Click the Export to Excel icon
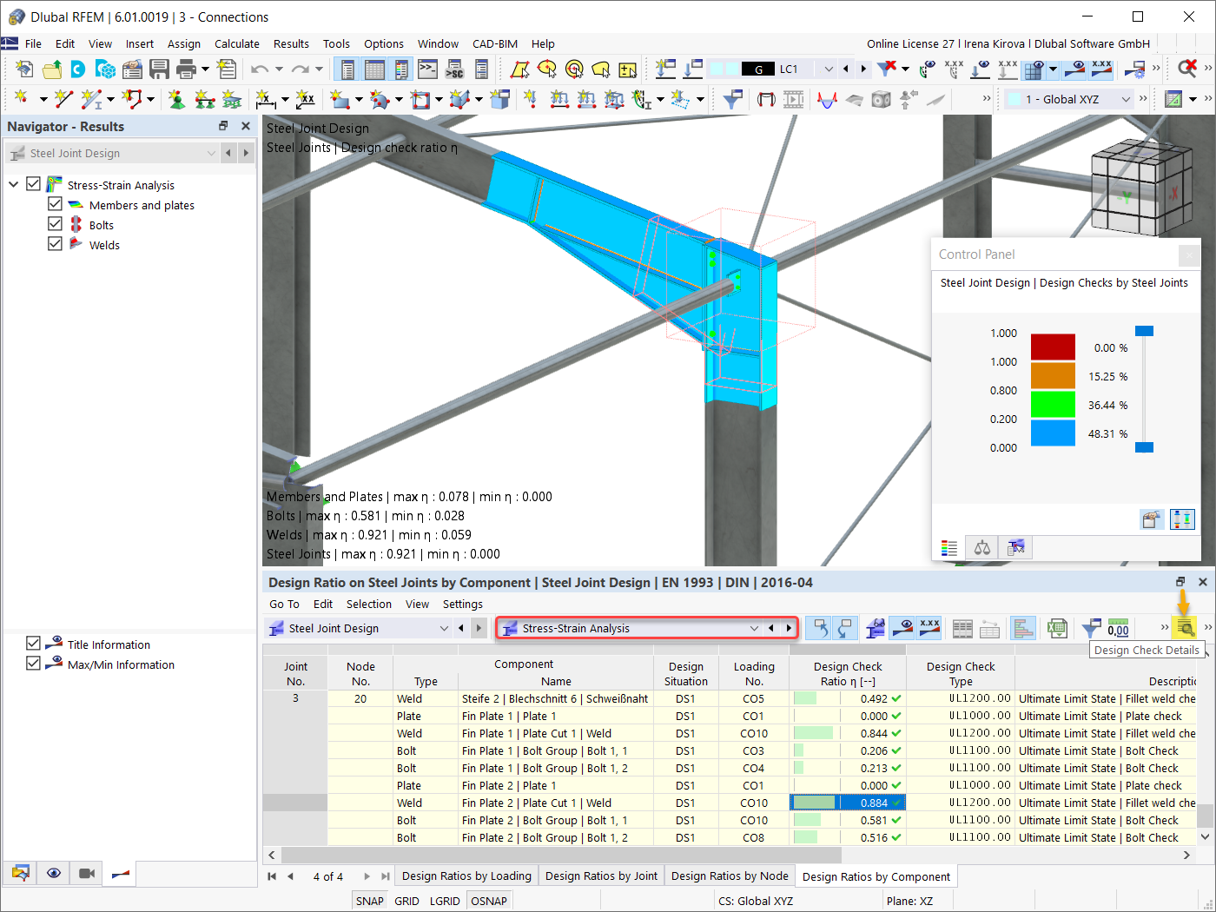This screenshot has height=912, width=1216. pos(1057,628)
